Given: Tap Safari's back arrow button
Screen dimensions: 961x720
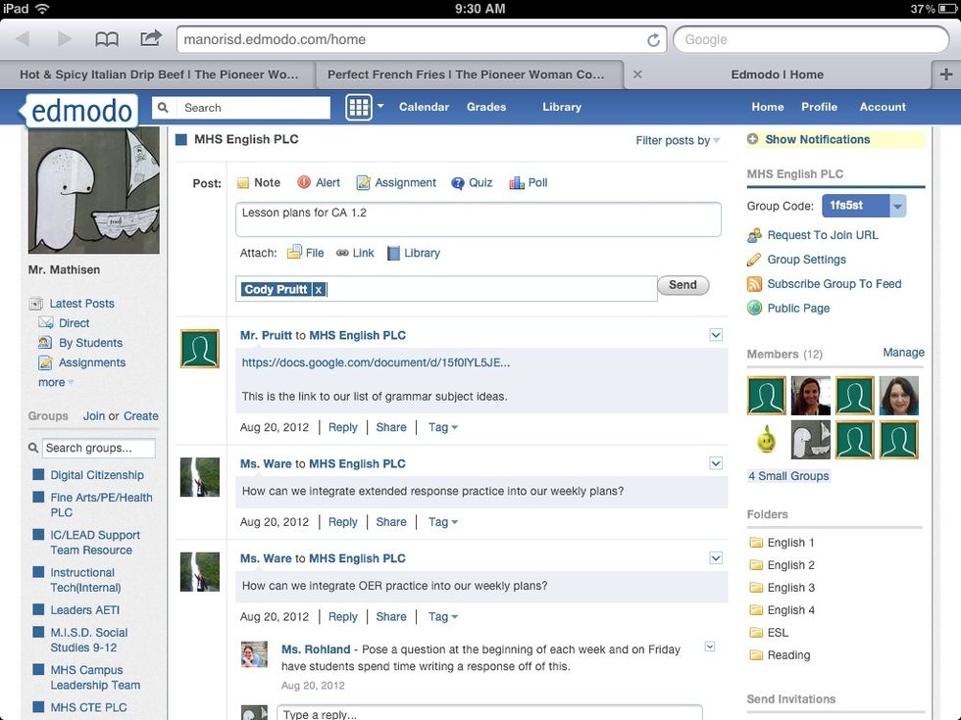Looking at the screenshot, I should pyautogui.click(x=24, y=40).
